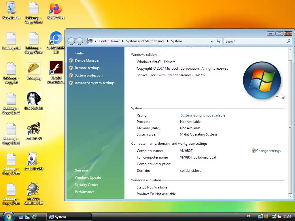Screen dimensions: 295x221
Task: Click System and Maintenance breadcrumb
Action: click(145, 41)
